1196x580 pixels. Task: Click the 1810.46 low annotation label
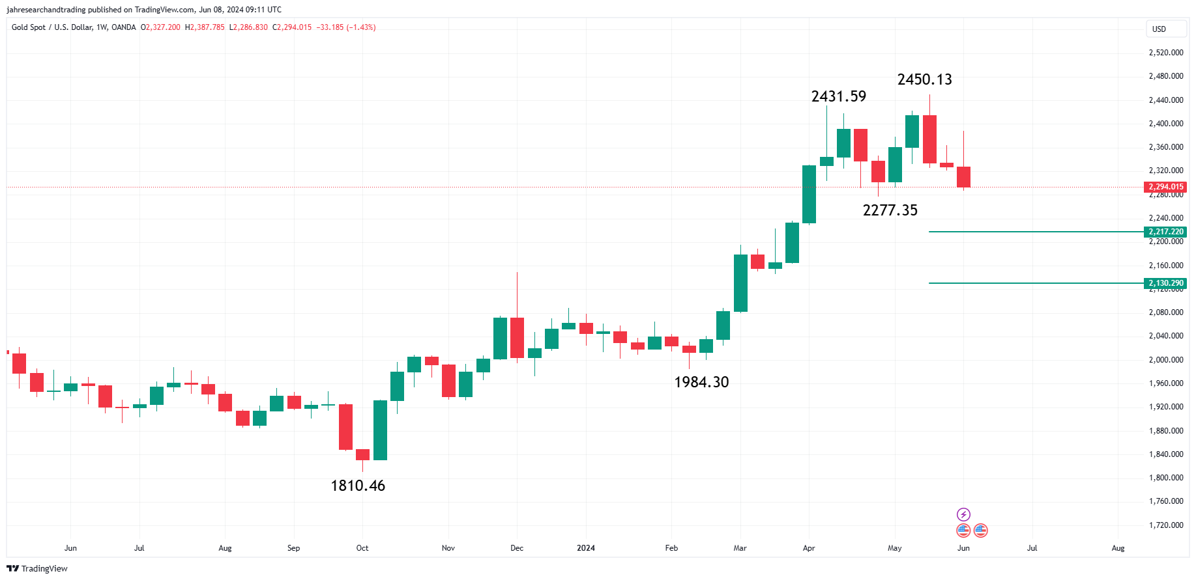click(358, 486)
